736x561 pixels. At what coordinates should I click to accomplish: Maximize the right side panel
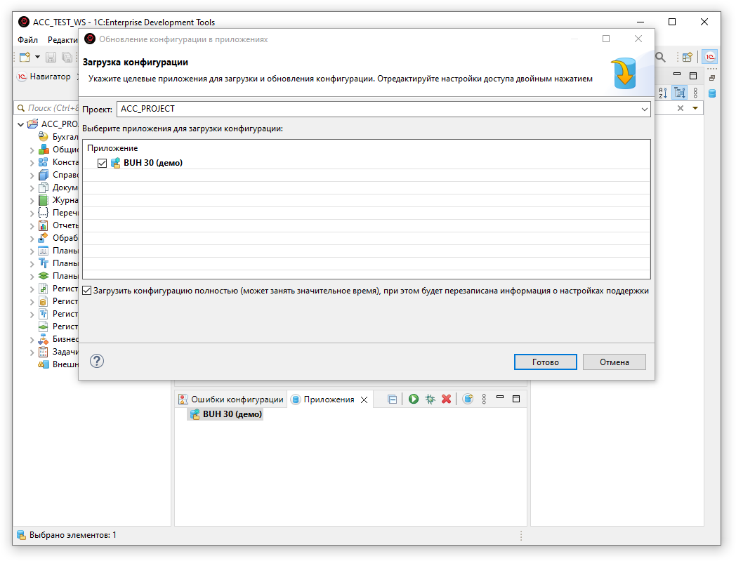pos(693,76)
